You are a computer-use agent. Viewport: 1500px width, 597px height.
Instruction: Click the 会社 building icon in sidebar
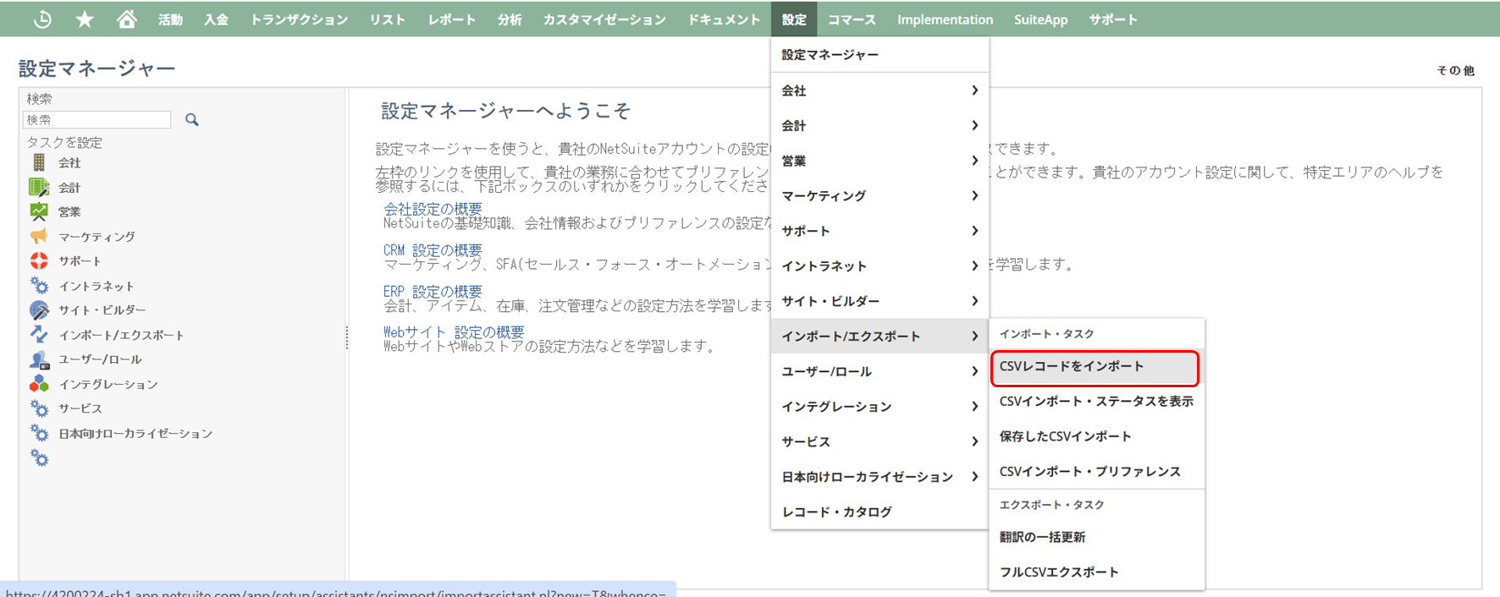pos(39,162)
